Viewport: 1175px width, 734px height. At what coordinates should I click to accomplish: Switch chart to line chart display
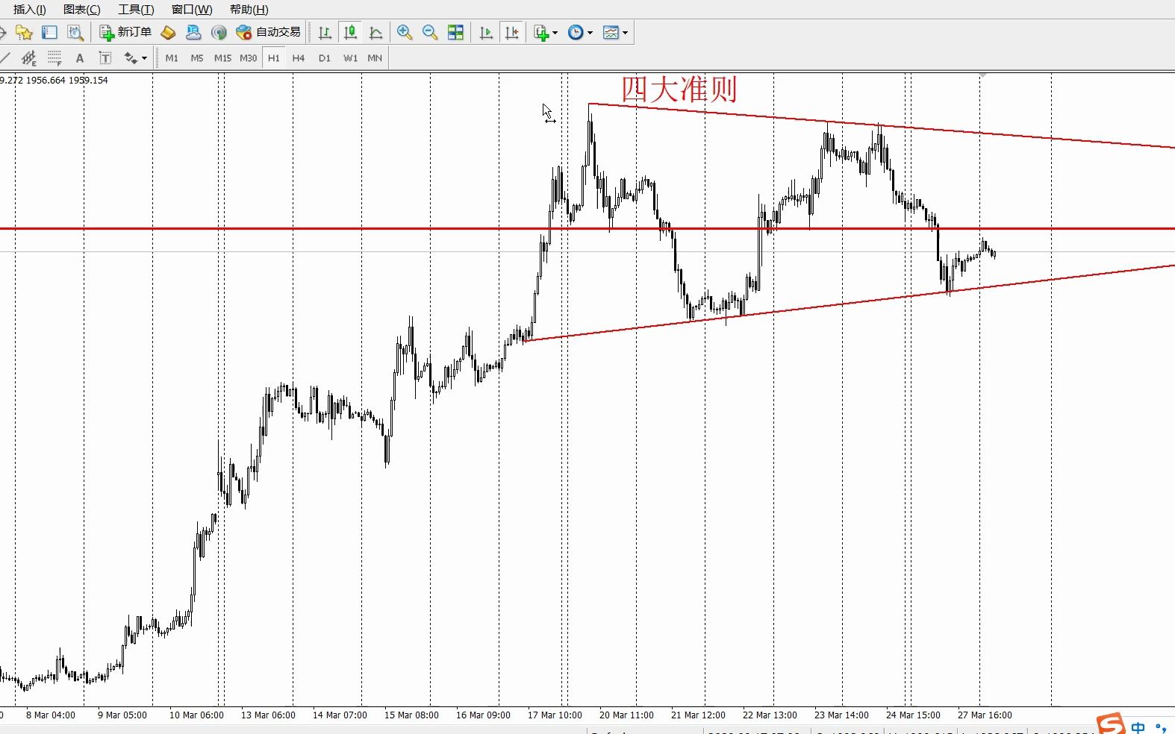[x=375, y=33]
